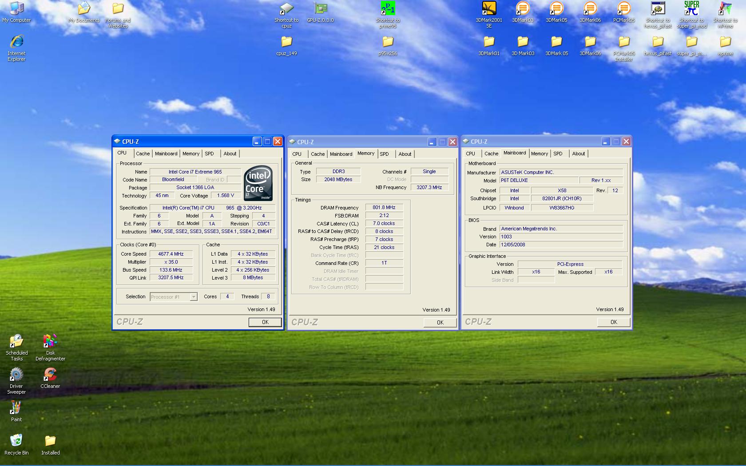Select CPU tab in Memory window
This screenshot has height=466, width=746.
point(297,154)
